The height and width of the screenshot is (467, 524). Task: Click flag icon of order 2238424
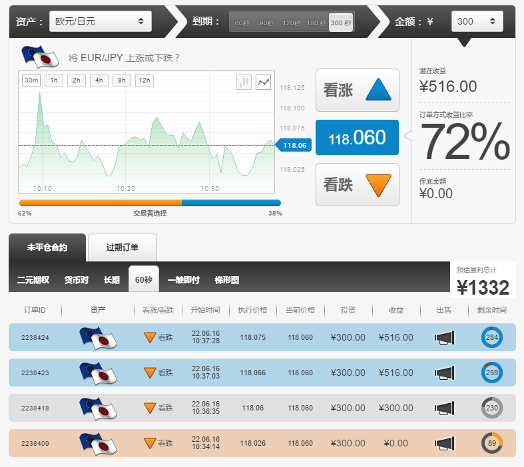[98, 338]
